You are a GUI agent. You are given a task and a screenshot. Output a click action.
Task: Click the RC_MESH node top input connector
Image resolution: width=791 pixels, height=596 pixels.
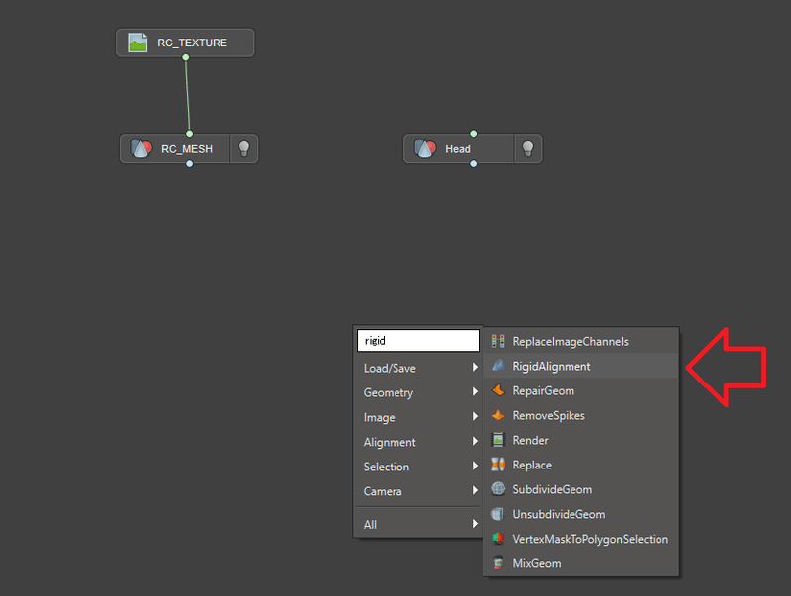point(189,134)
